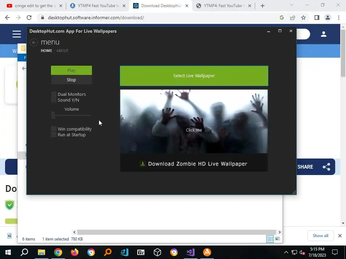The image size is (346, 259).
Task: Open Visual Studio from the taskbar
Action: [191, 252]
